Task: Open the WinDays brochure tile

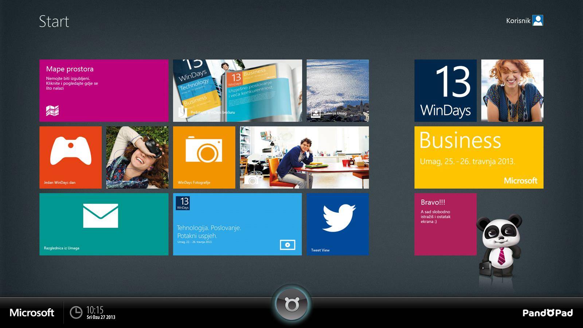Action: [237, 90]
